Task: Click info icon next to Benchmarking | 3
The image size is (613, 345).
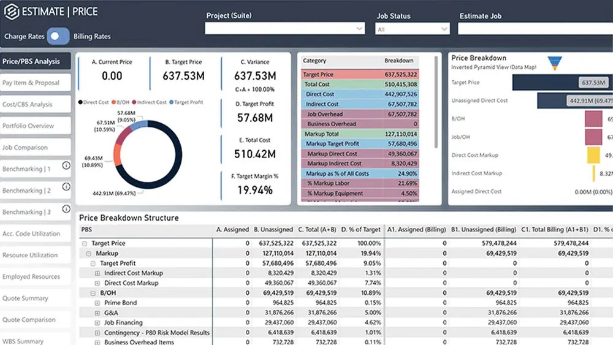Action: [x=66, y=208]
